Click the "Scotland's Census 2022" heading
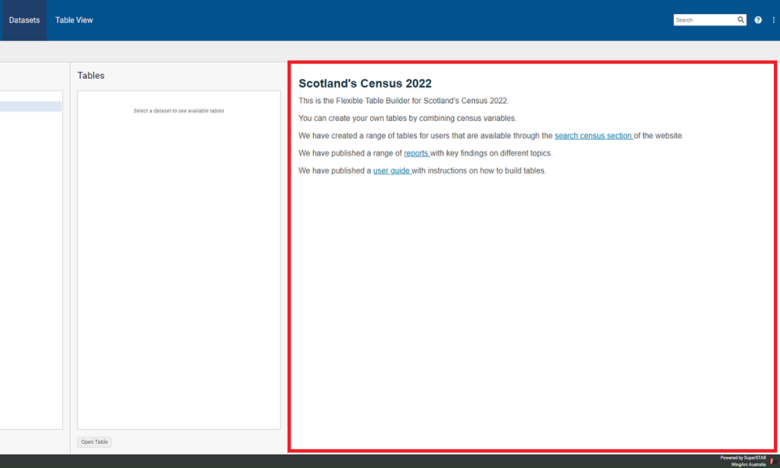 coord(365,84)
